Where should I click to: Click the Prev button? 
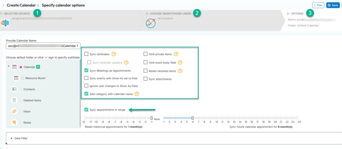318,5
